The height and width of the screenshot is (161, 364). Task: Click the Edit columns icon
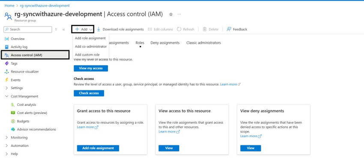click(150, 29)
